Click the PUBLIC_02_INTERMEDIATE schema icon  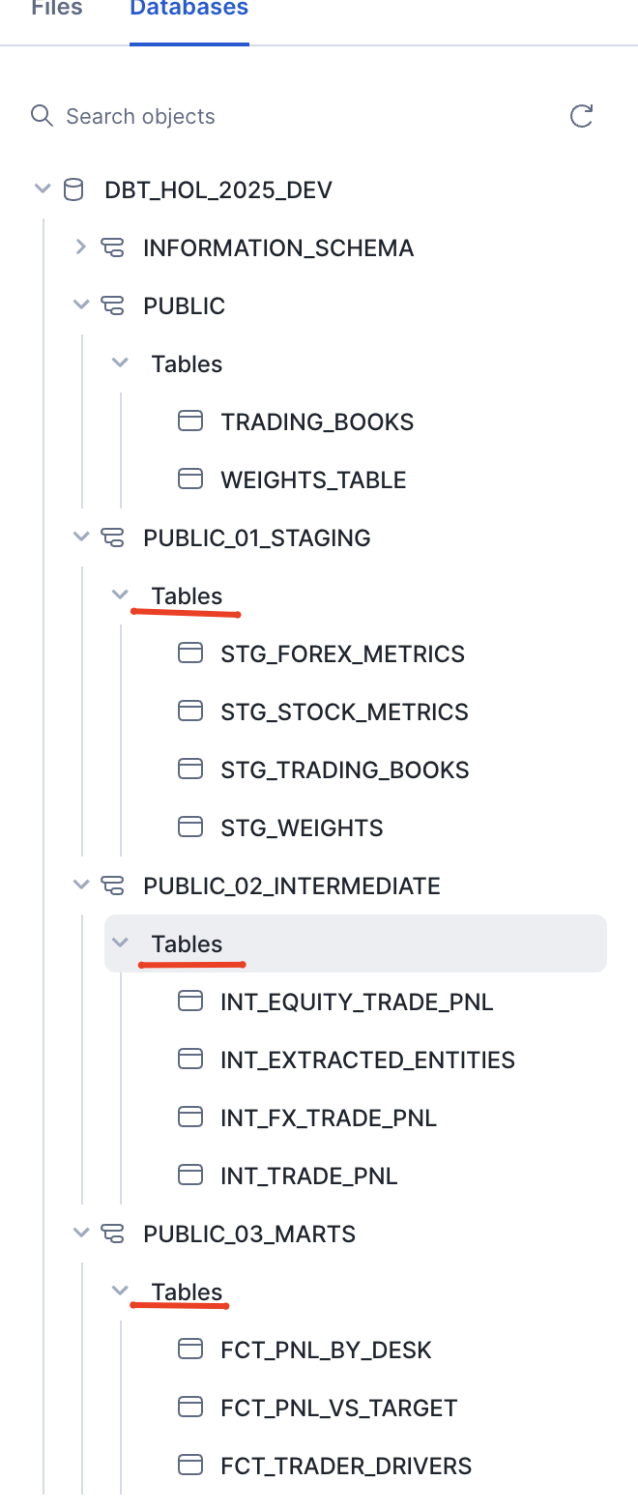[112, 886]
